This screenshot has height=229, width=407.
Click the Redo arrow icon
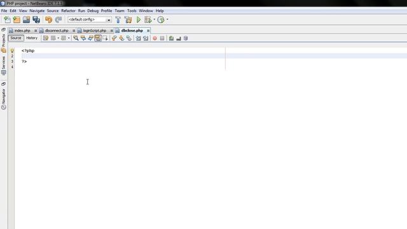tap(59, 20)
